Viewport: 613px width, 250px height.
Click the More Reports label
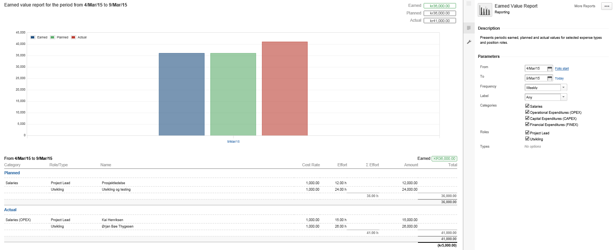[x=584, y=6]
